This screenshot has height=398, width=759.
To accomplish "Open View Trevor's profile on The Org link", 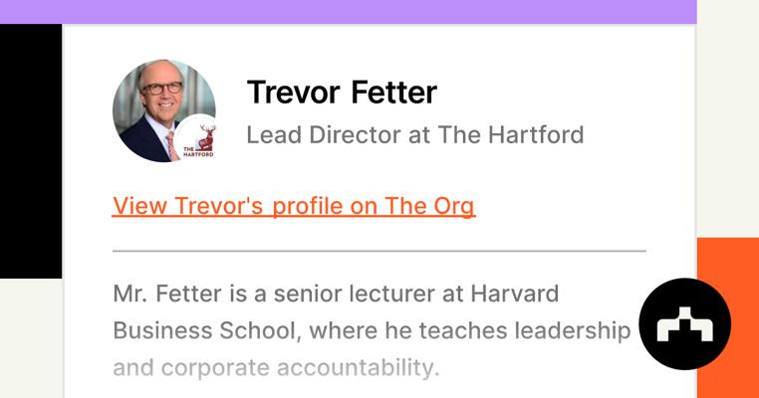I will (x=294, y=206).
